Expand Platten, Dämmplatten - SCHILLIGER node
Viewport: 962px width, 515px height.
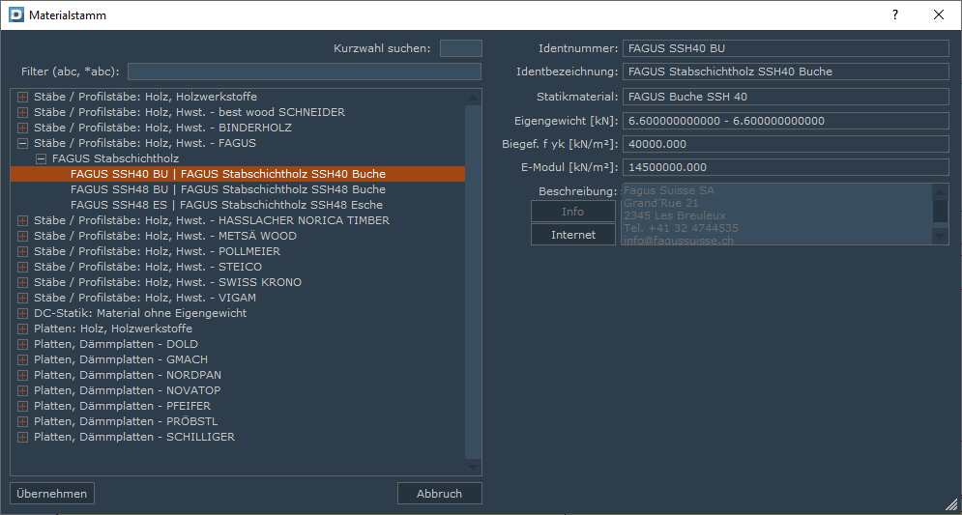click(x=22, y=437)
